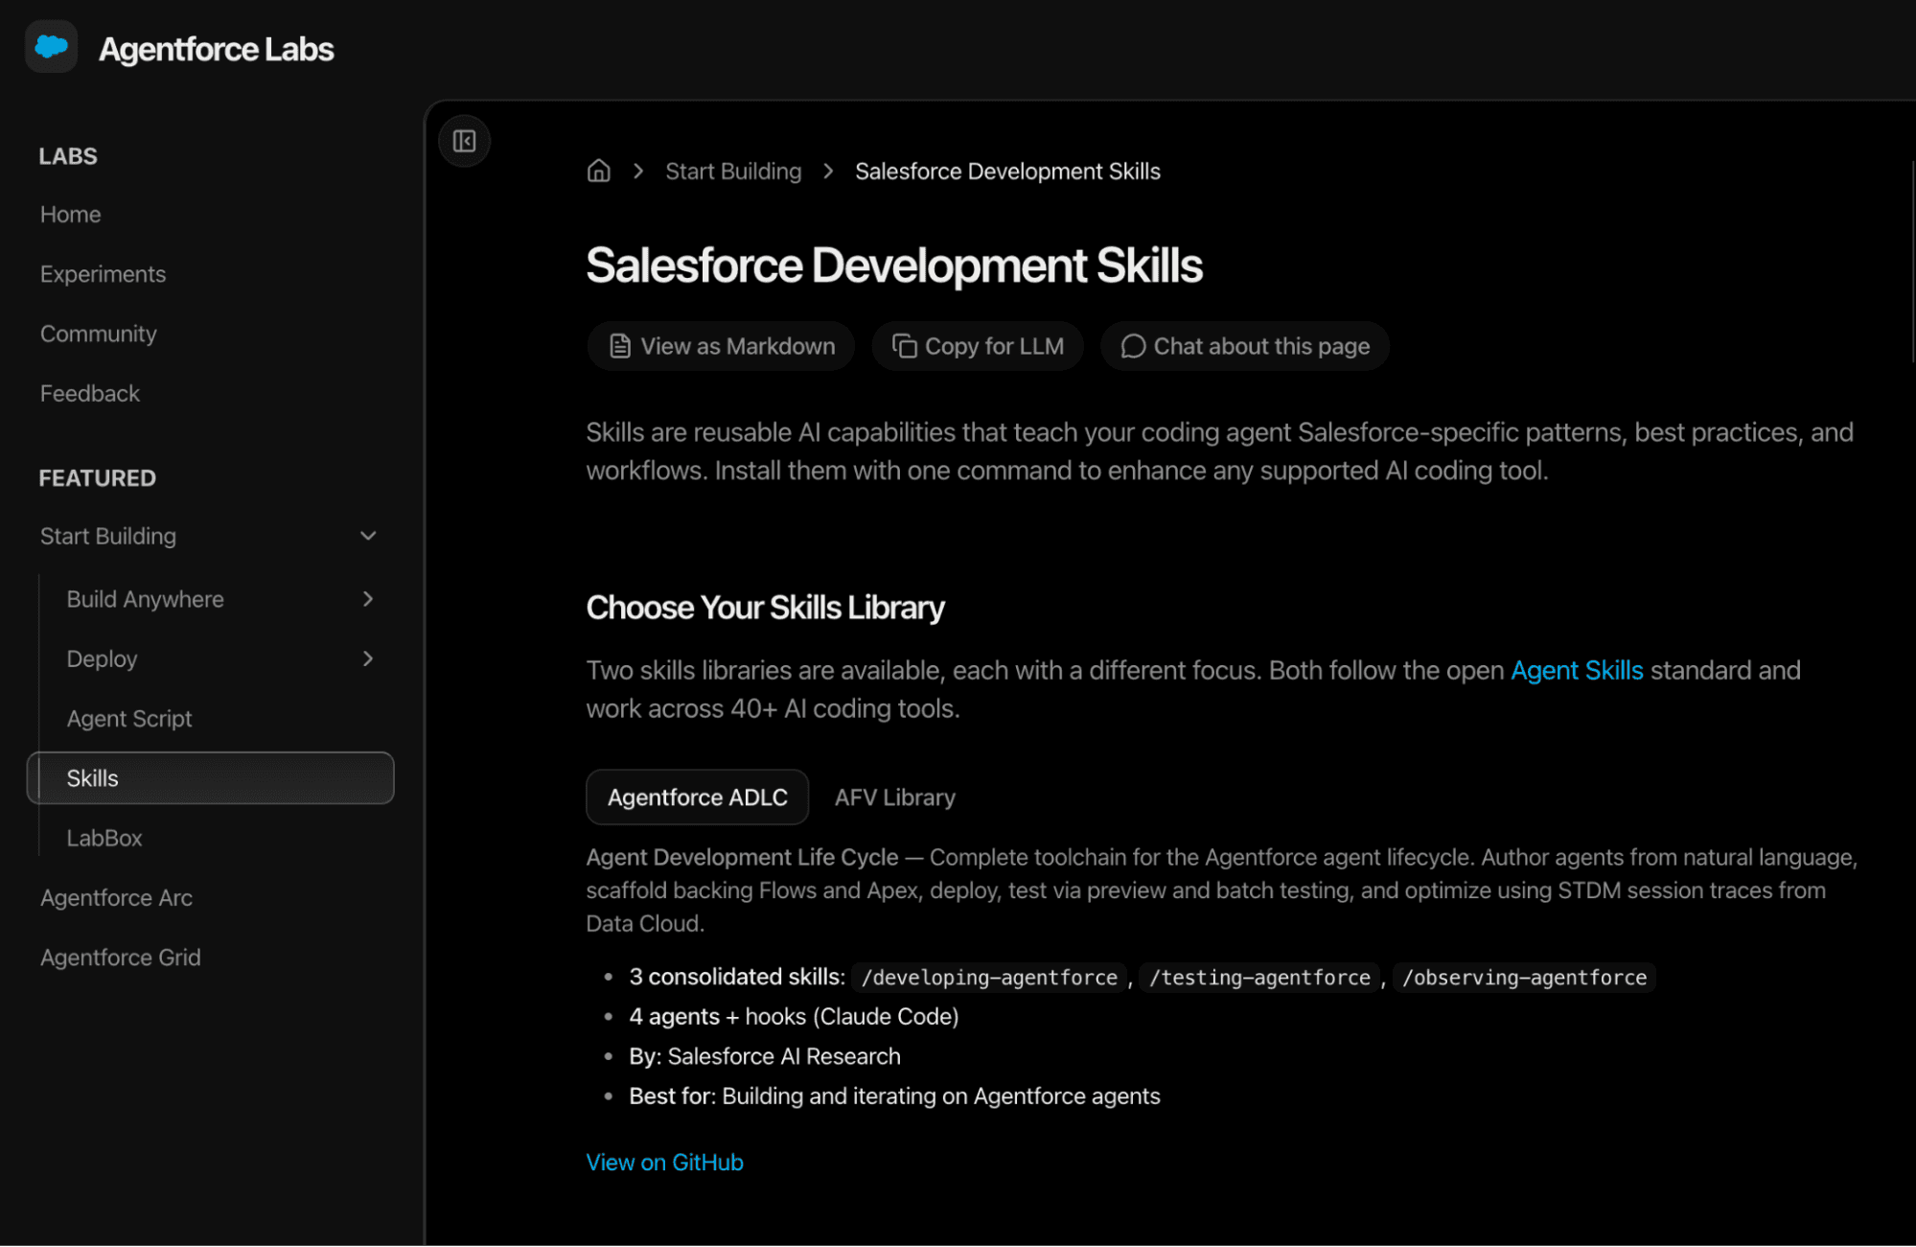Viewport: 1916px width, 1247px height.
Task: Open Agent Script page in sidebar
Action: point(129,719)
